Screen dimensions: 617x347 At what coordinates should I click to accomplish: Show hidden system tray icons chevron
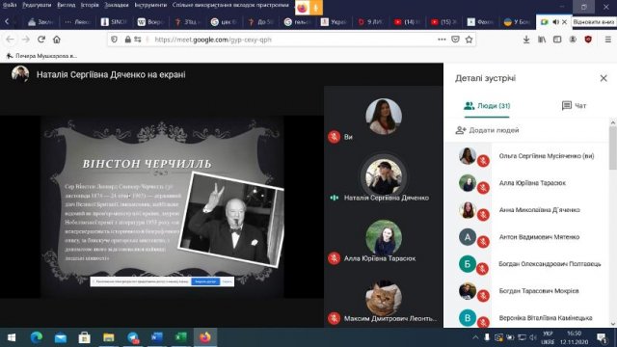pyautogui.click(x=475, y=337)
